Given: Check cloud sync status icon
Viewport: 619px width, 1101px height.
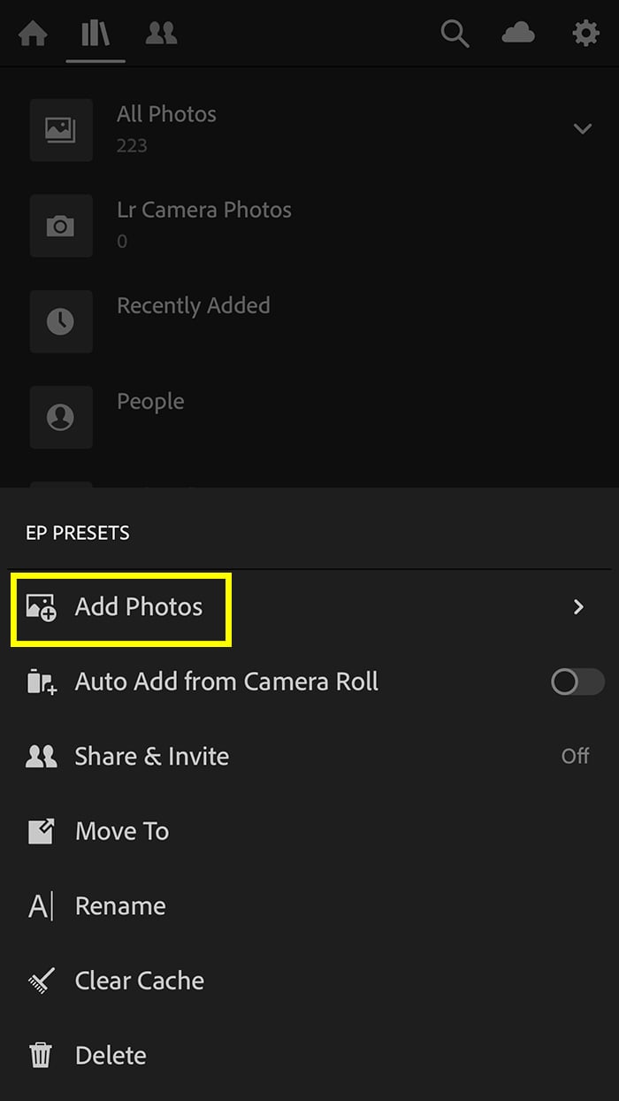Looking at the screenshot, I should click(519, 34).
